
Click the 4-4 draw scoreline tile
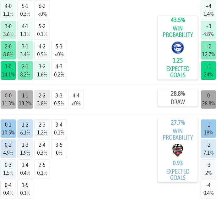click(x=76, y=99)
